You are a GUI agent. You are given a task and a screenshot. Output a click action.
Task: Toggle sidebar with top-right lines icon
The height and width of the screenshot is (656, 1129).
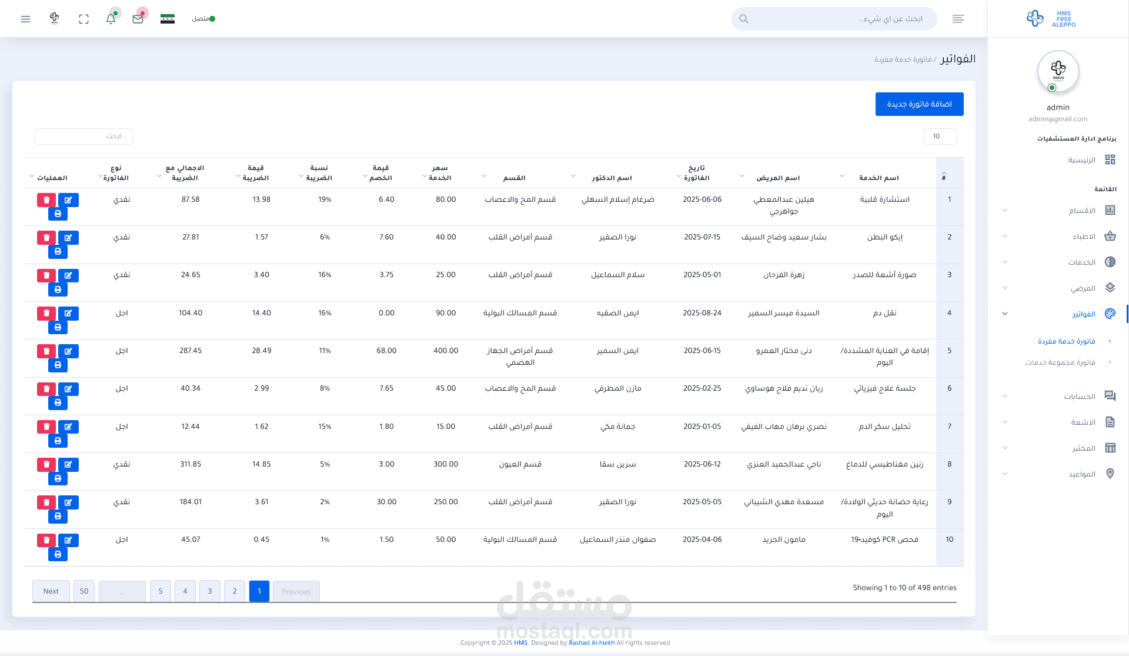[958, 19]
